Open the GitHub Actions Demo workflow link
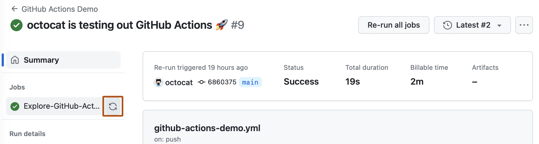The image size is (539, 144). 59,9
